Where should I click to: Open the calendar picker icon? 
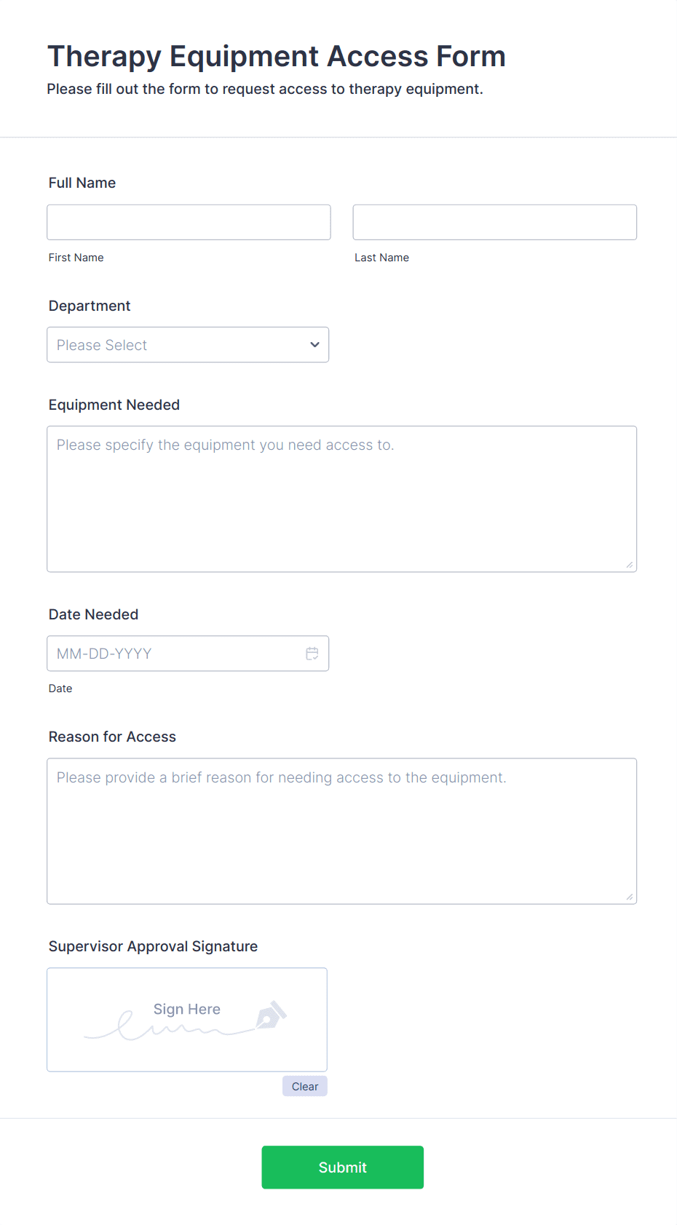pyautogui.click(x=312, y=654)
